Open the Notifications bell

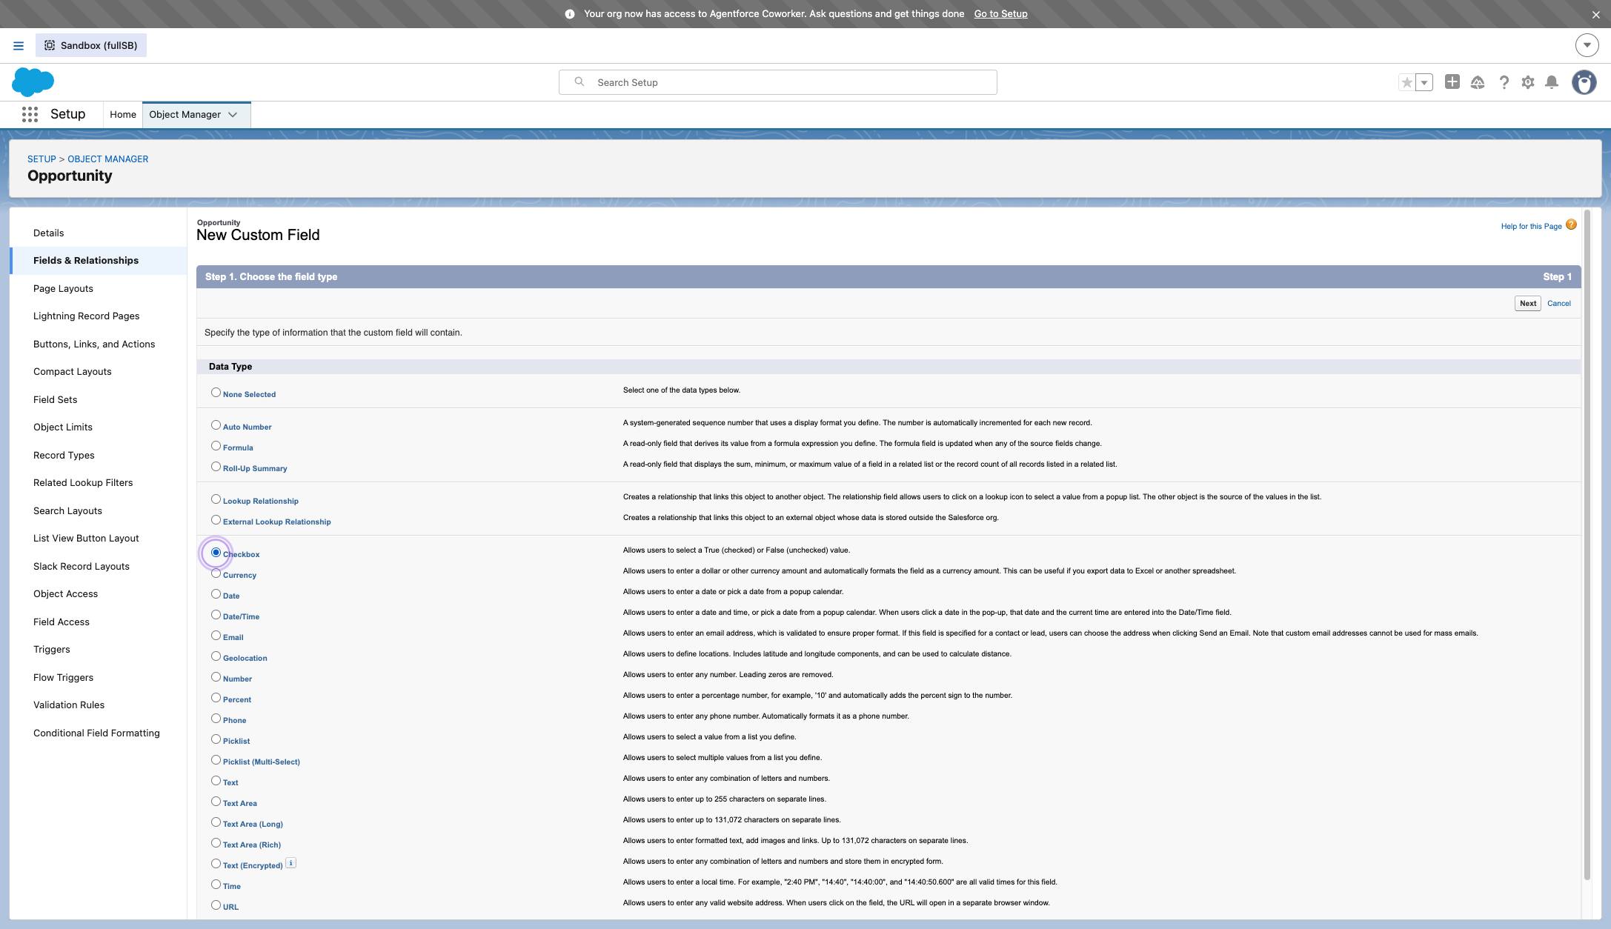pyautogui.click(x=1552, y=82)
